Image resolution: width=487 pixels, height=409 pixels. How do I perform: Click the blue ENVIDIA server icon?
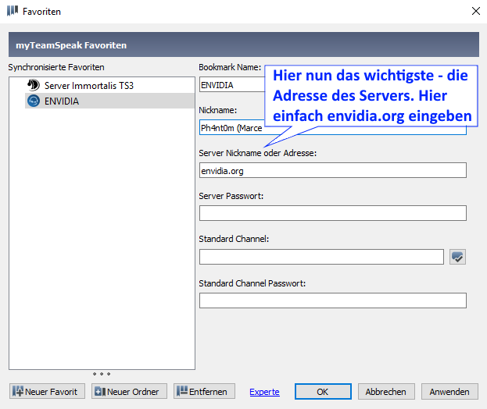point(34,101)
